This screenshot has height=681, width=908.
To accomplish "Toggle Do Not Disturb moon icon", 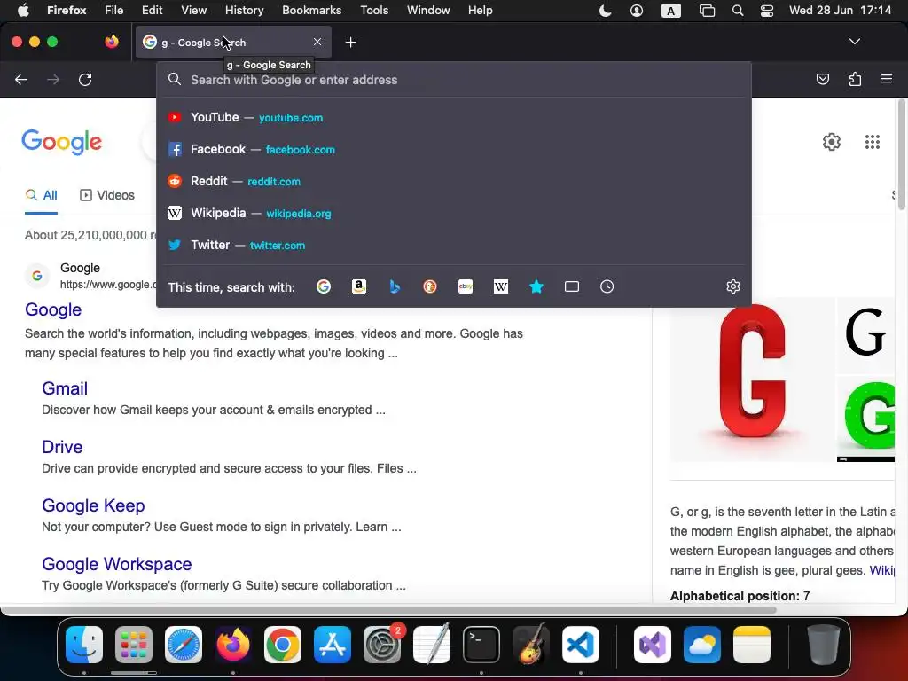I will (x=605, y=11).
